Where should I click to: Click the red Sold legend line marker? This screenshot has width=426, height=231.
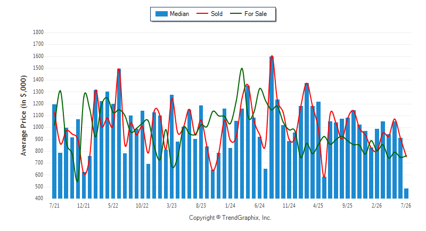tap(202, 13)
